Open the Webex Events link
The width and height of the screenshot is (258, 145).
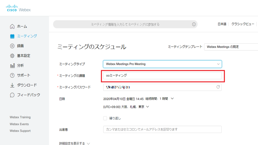(19, 124)
